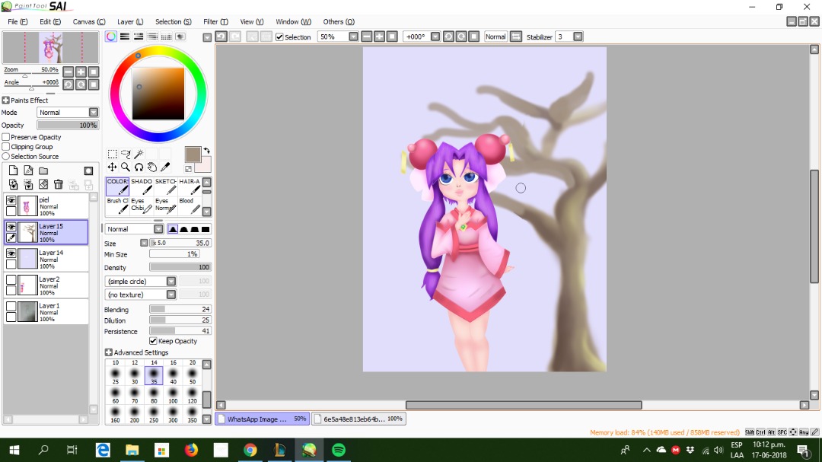Image resolution: width=822 pixels, height=462 pixels.
Task: Open the (no texture) dropdown
Action: (x=141, y=295)
